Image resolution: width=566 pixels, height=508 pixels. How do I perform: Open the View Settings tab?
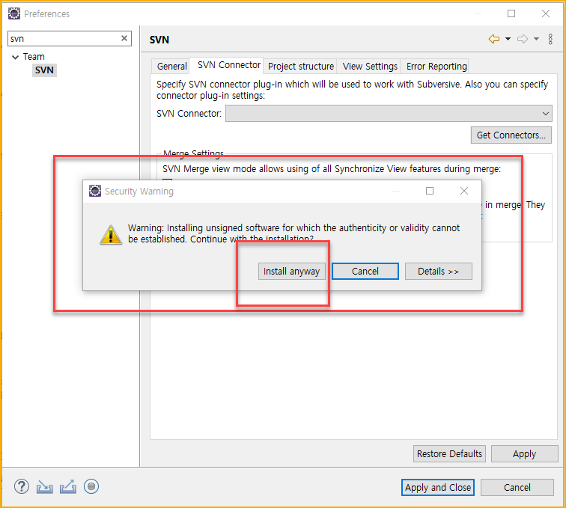pos(370,67)
